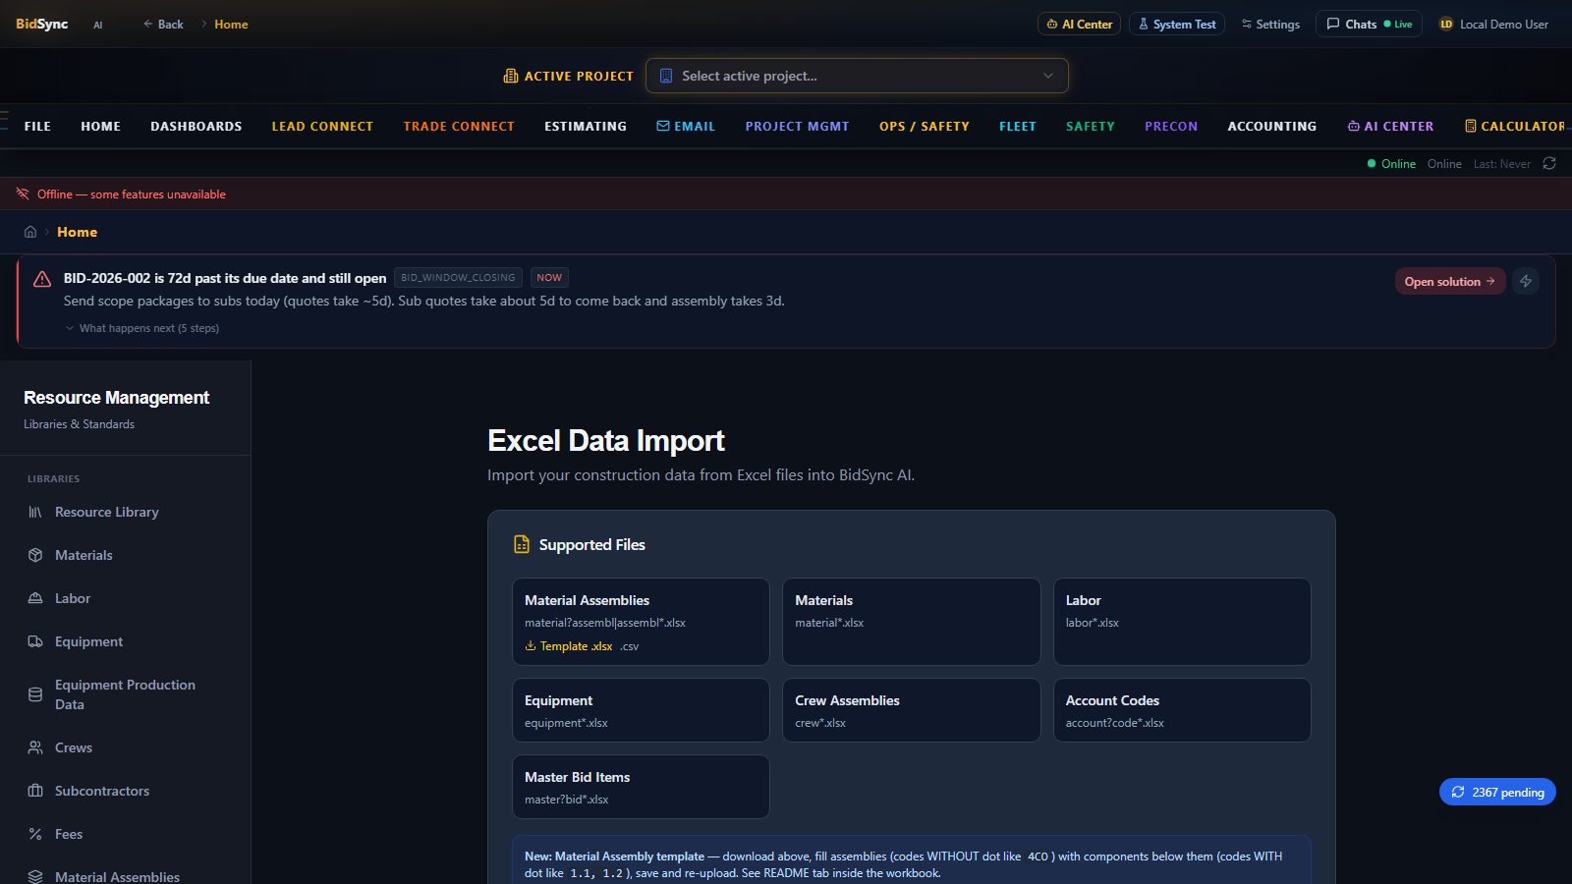Image resolution: width=1572 pixels, height=884 pixels.
Task: Click the BID_WINDOW_CLOSING tag
Action: [458, 278]
